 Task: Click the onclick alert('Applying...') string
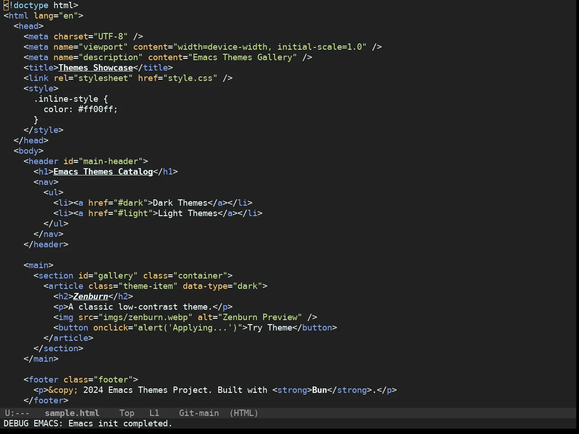point(188,328)
